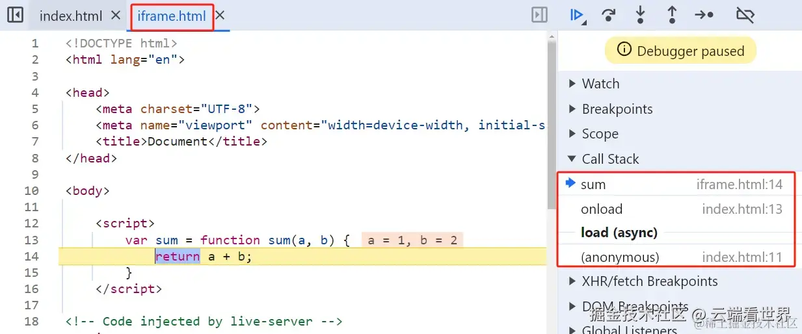The width and height of the screenshot is (802, 334).
Task: Click the inline values a = 1, b = 2
Action: 412,240
